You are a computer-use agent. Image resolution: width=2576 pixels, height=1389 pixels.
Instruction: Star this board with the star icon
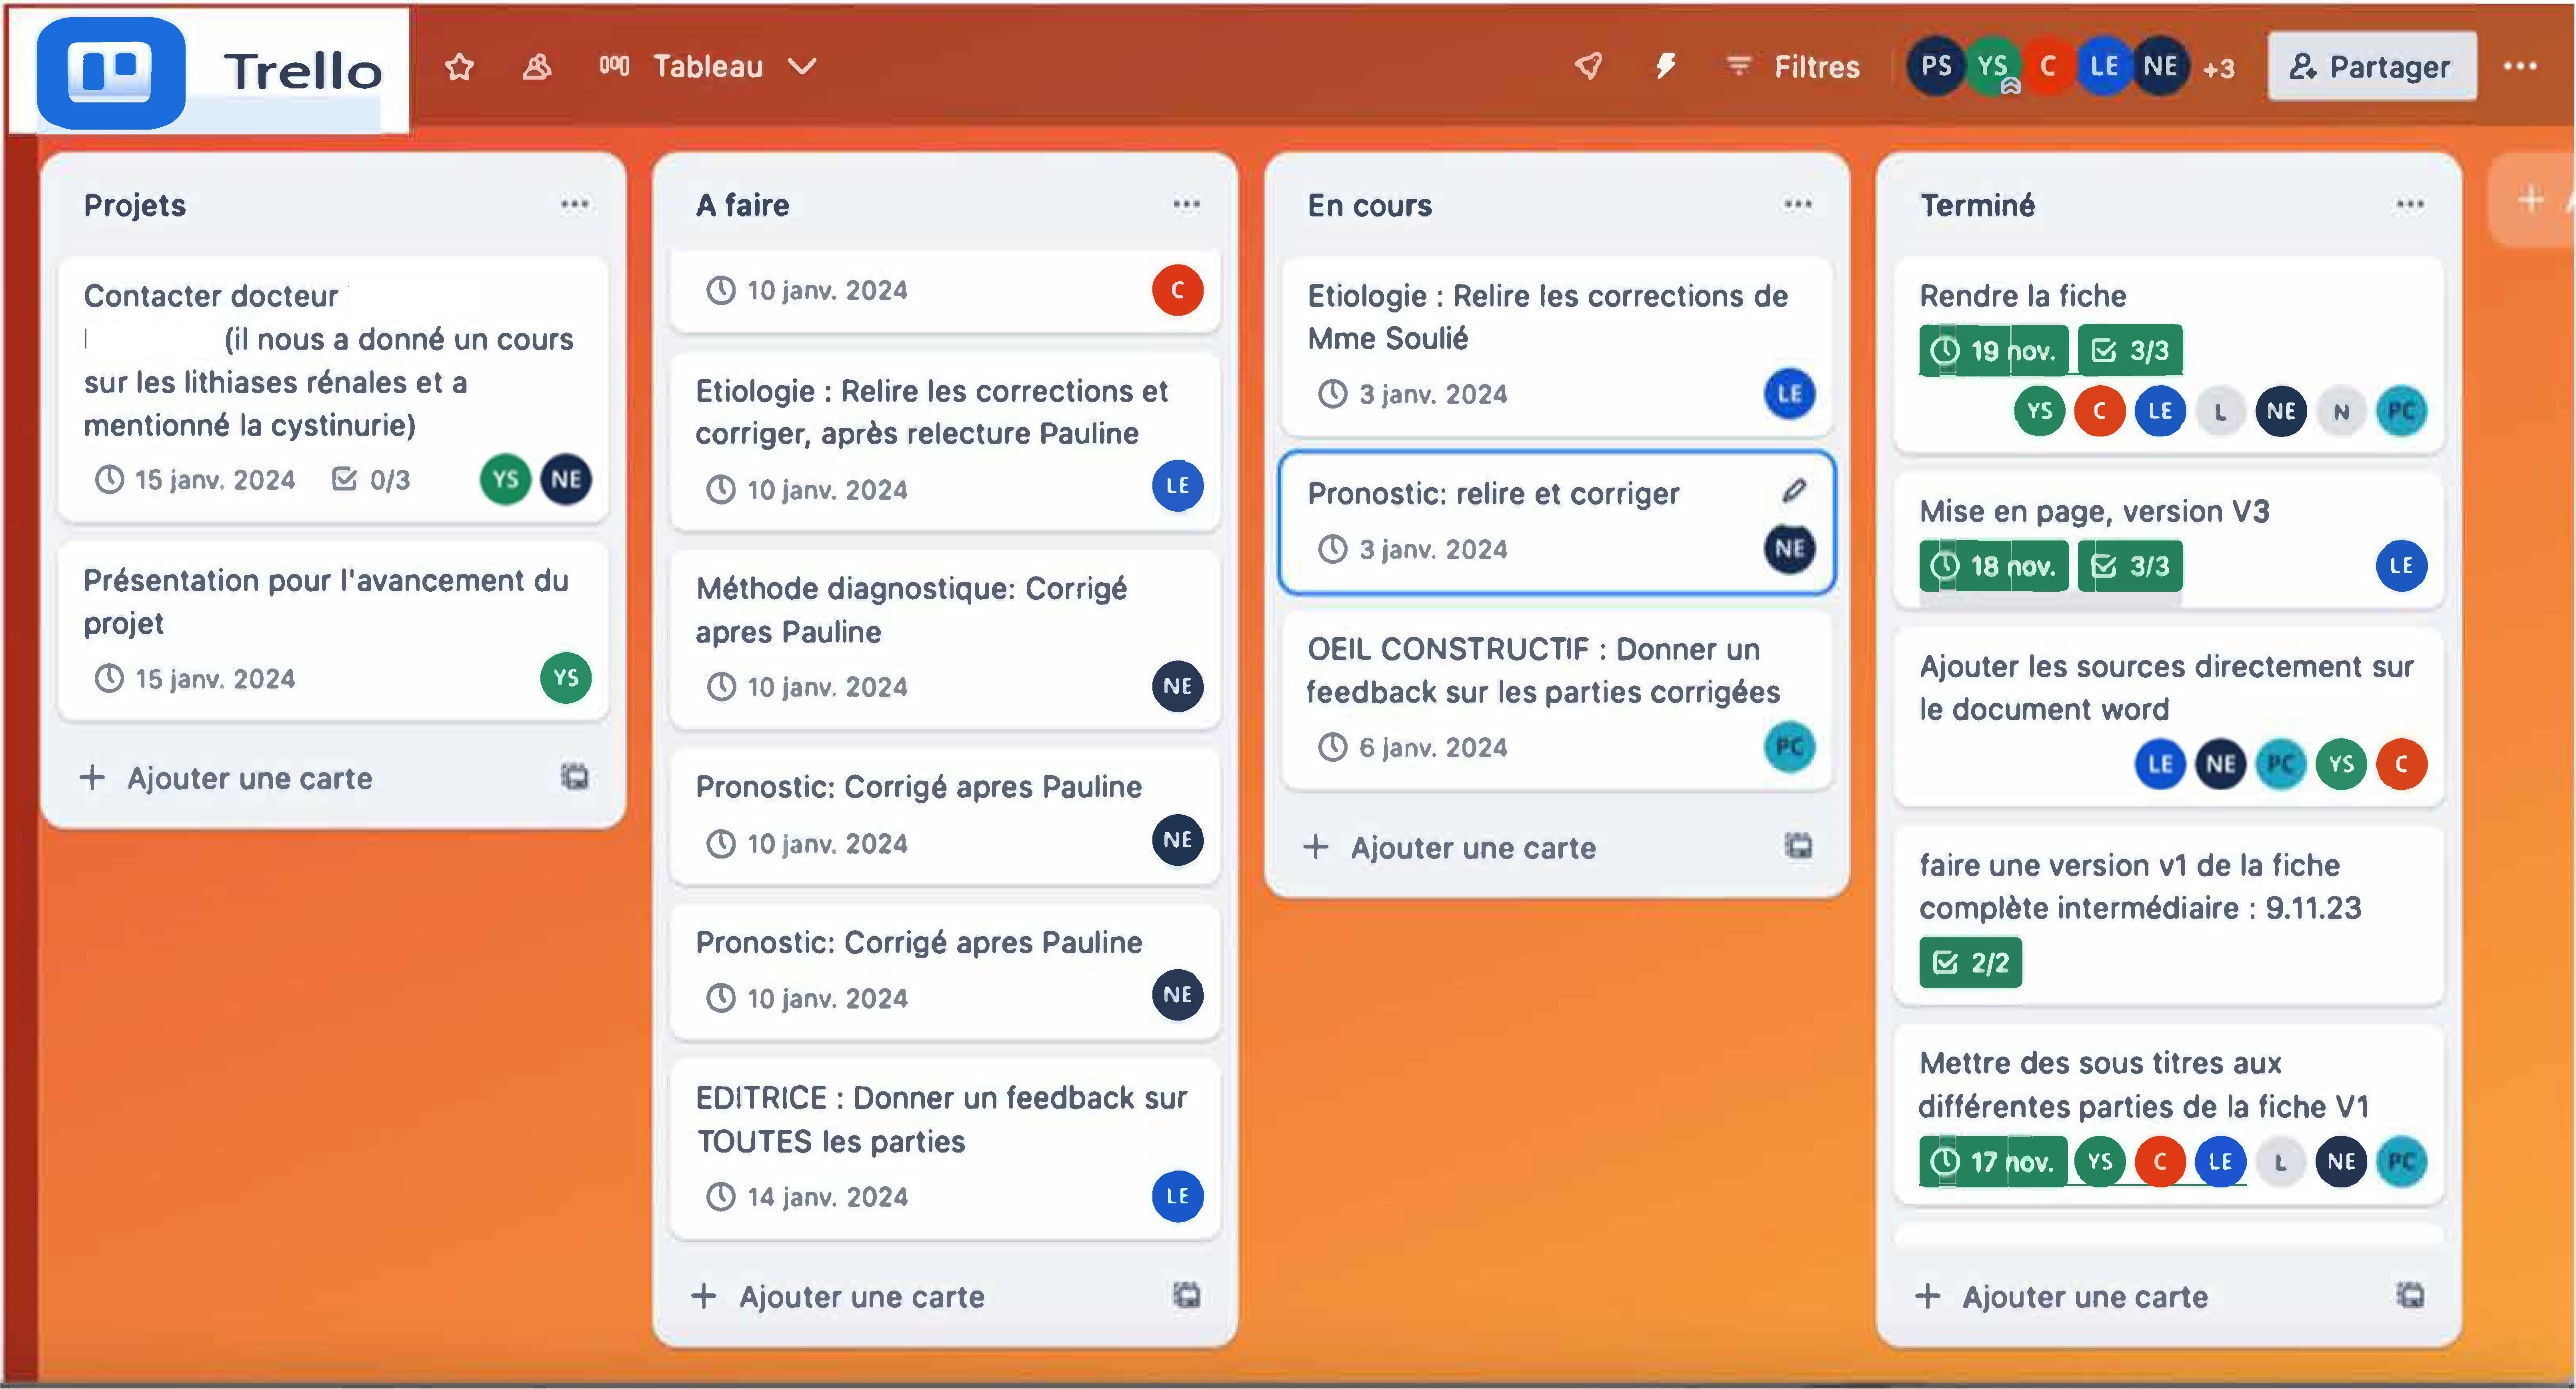tap(459, 67)
